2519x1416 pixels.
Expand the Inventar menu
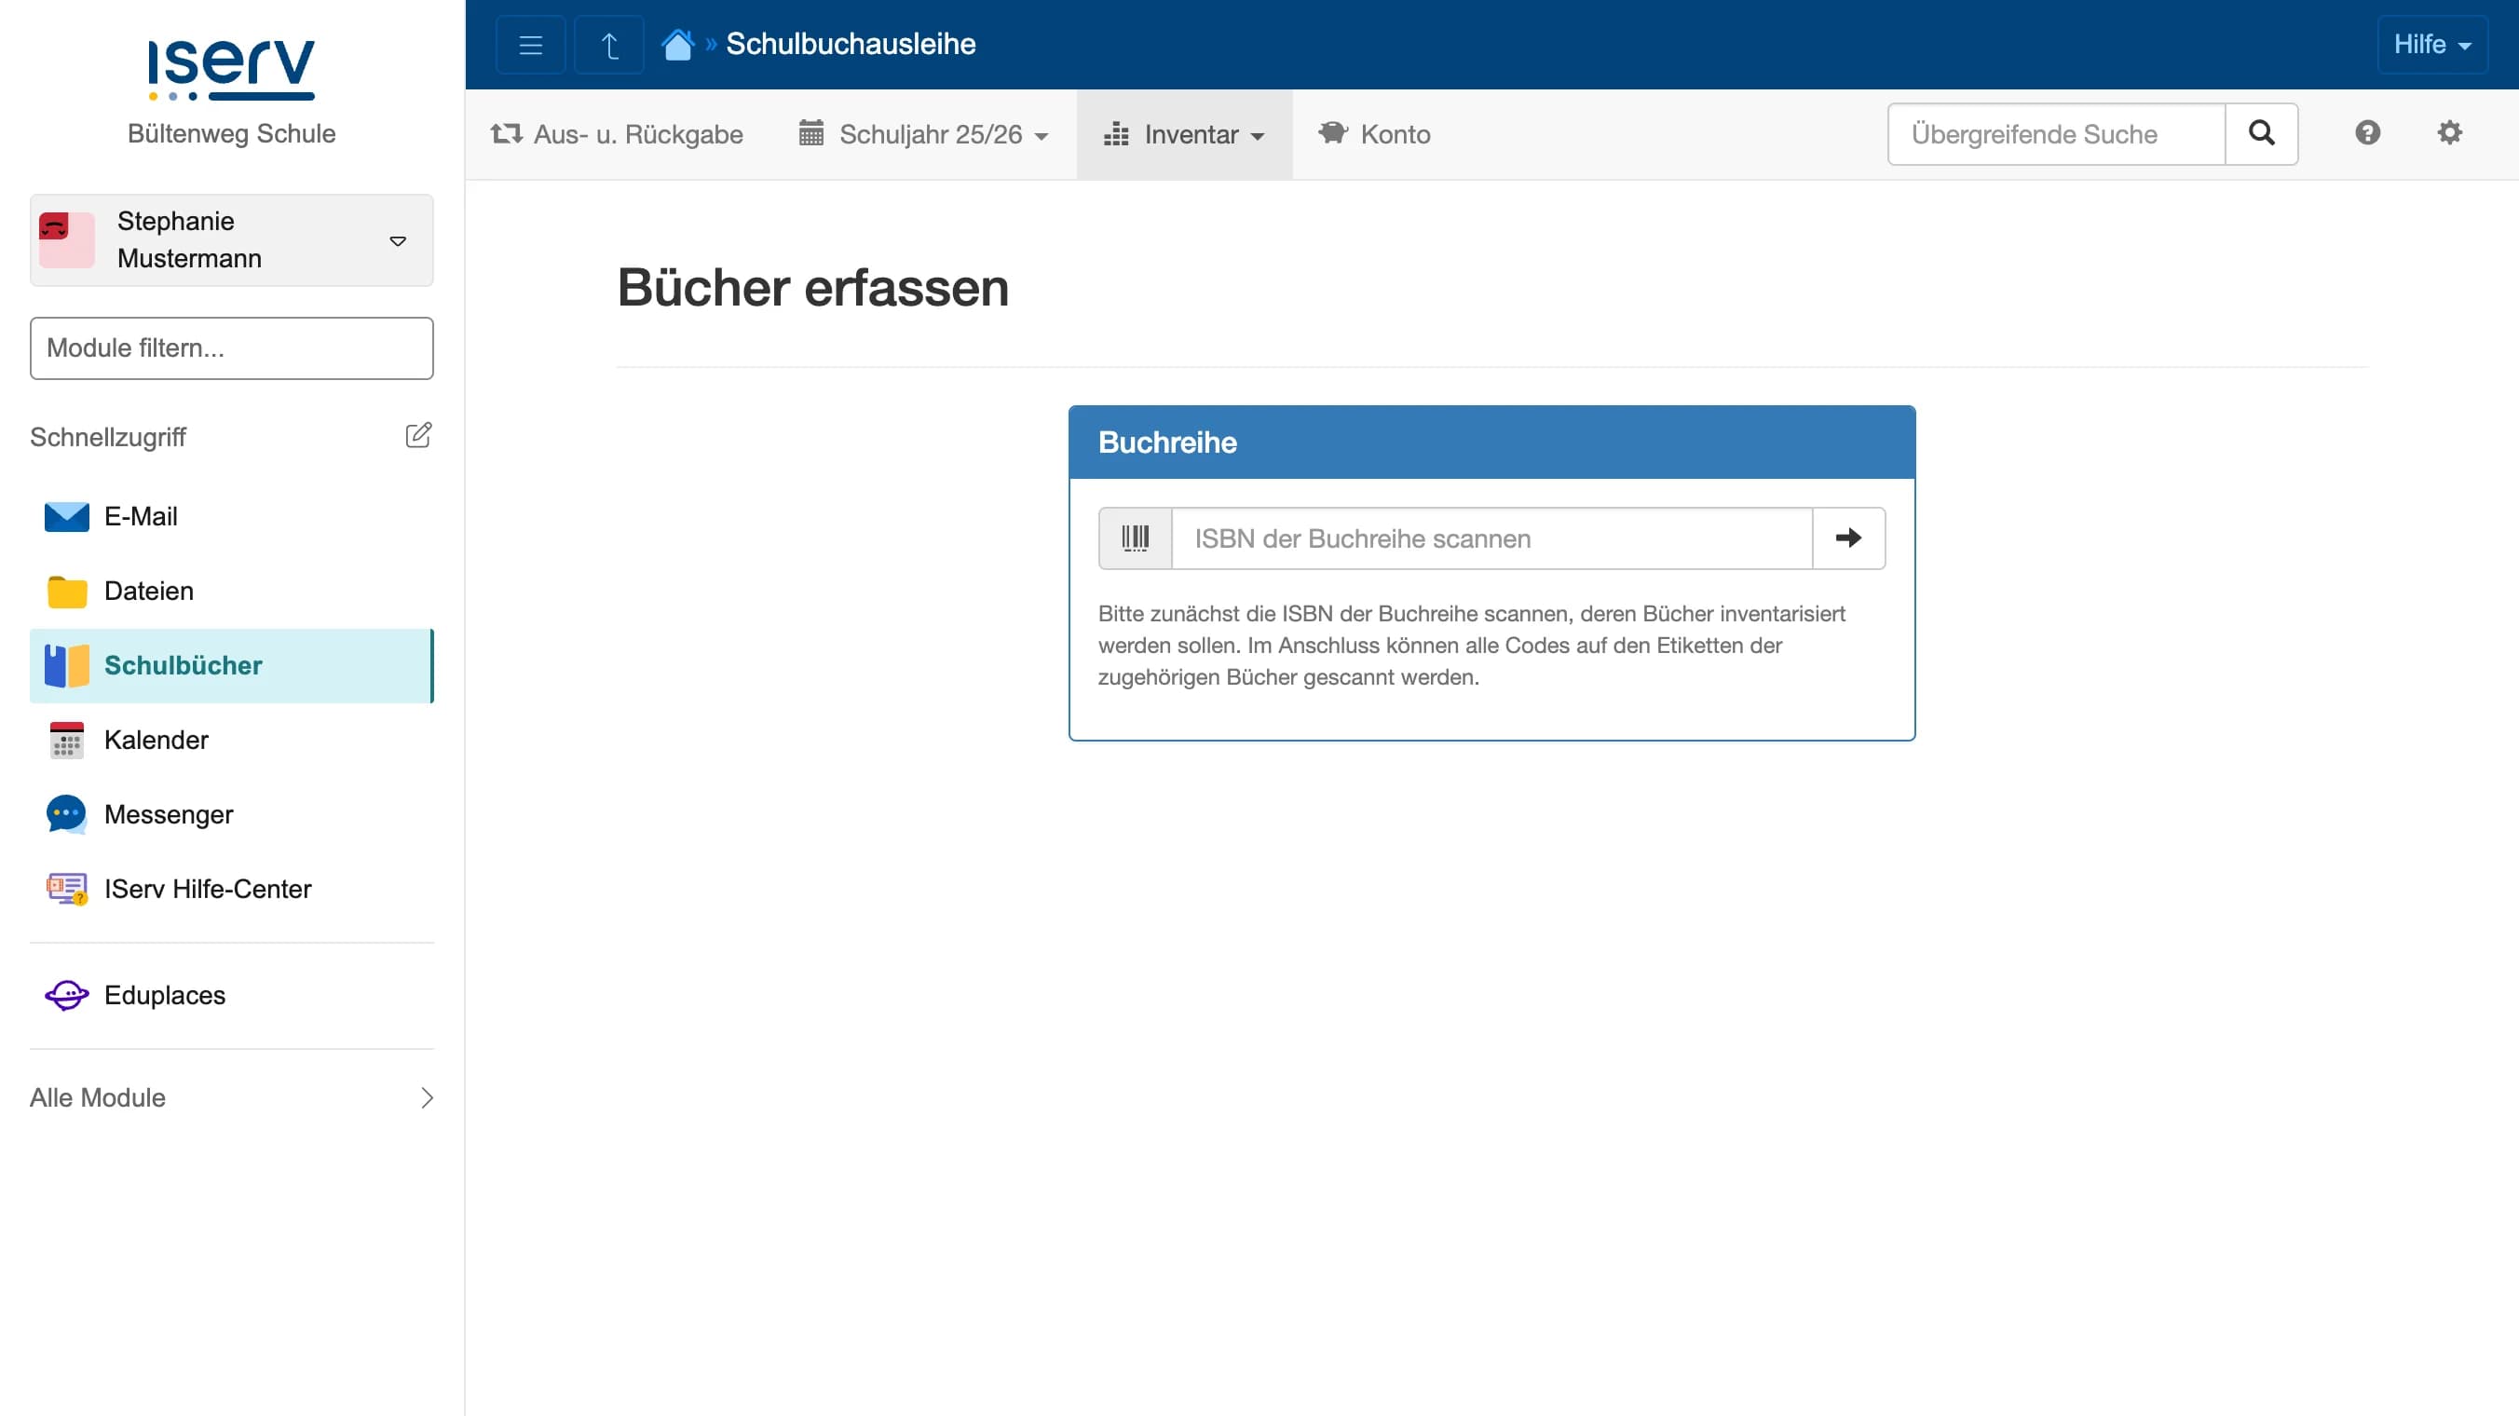1185,134
